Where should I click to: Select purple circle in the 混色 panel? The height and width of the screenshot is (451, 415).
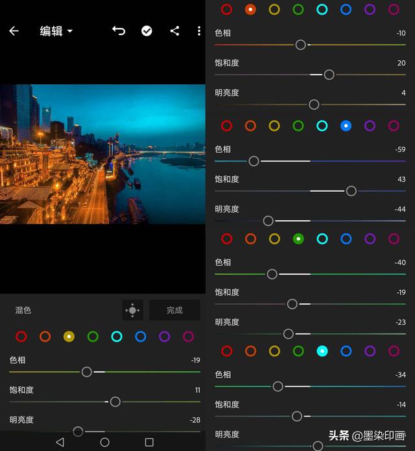(x=164, y=336)
